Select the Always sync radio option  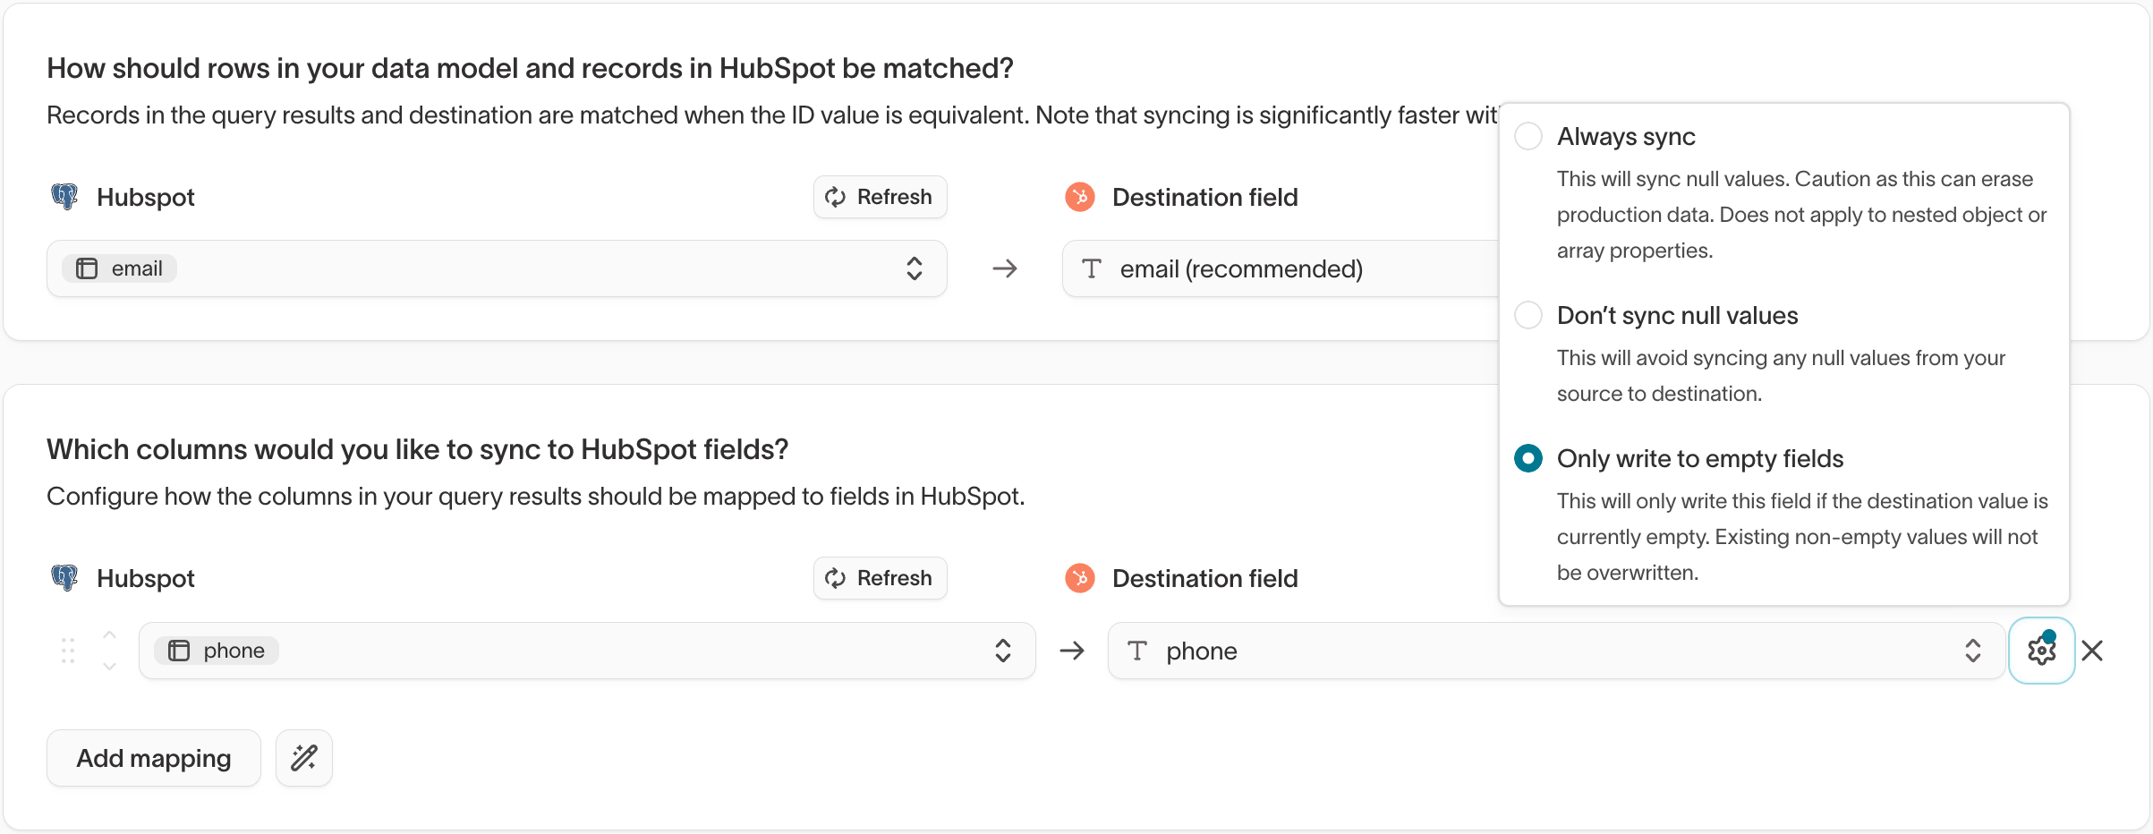click(x=1528, y=136)
